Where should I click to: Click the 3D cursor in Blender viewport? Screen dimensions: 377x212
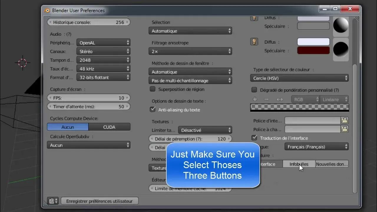(x=23, y=62)
